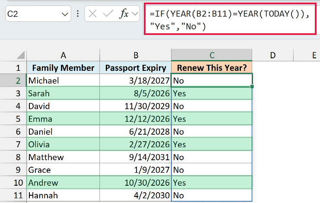Select row 2 header
Image resolution: width=320 pixels, height=203 pixels.
coord(13,81)
